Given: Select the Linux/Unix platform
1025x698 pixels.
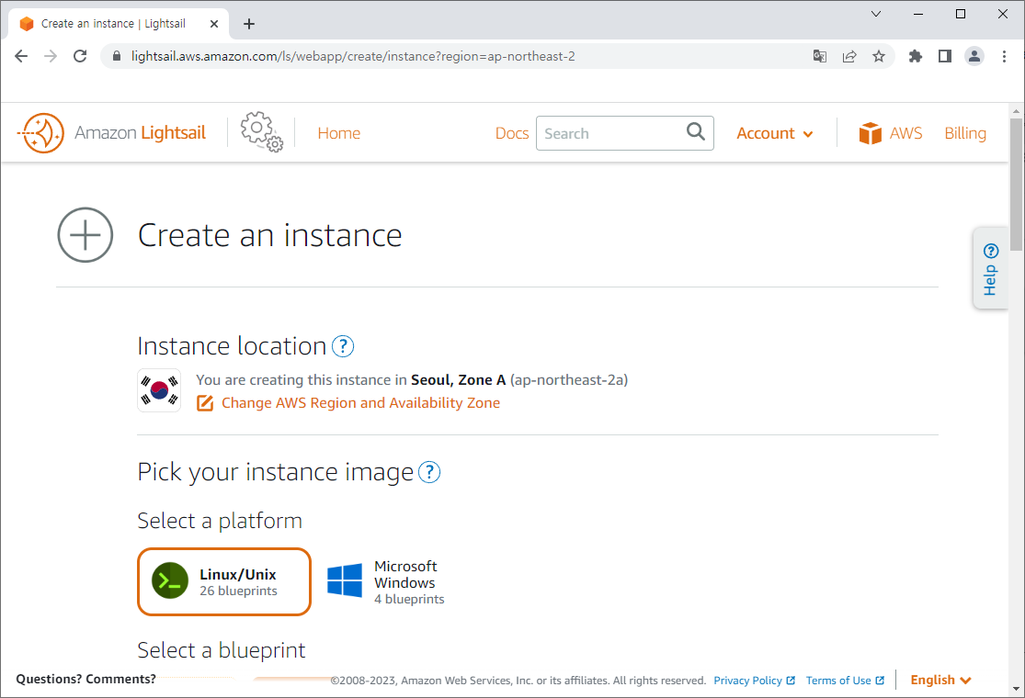Looking at the screenshot, I should [224, 581].
